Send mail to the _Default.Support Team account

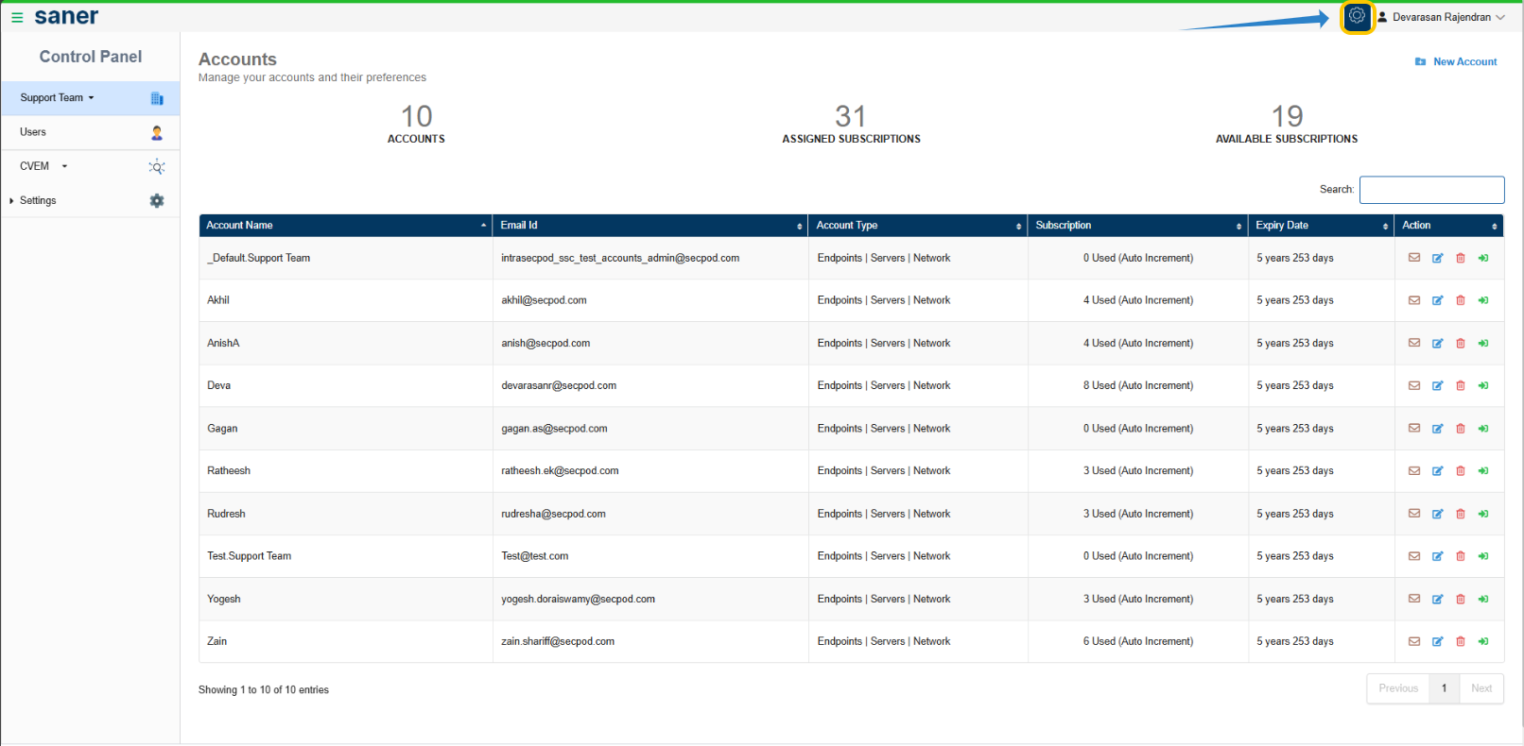point(1414,258)
